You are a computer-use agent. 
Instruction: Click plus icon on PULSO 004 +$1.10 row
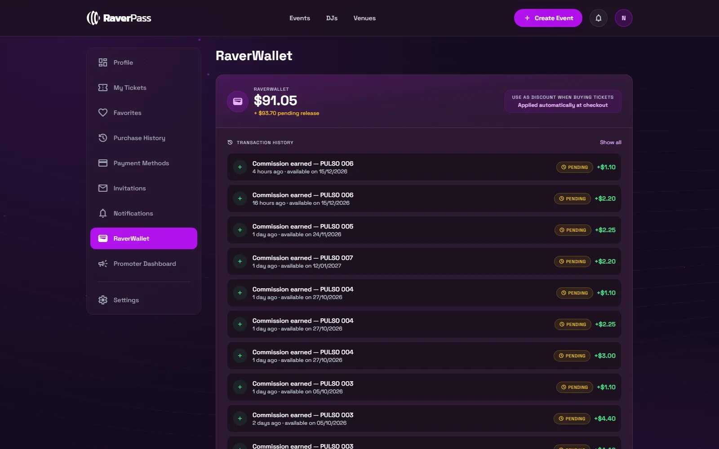tap(240, 293)
